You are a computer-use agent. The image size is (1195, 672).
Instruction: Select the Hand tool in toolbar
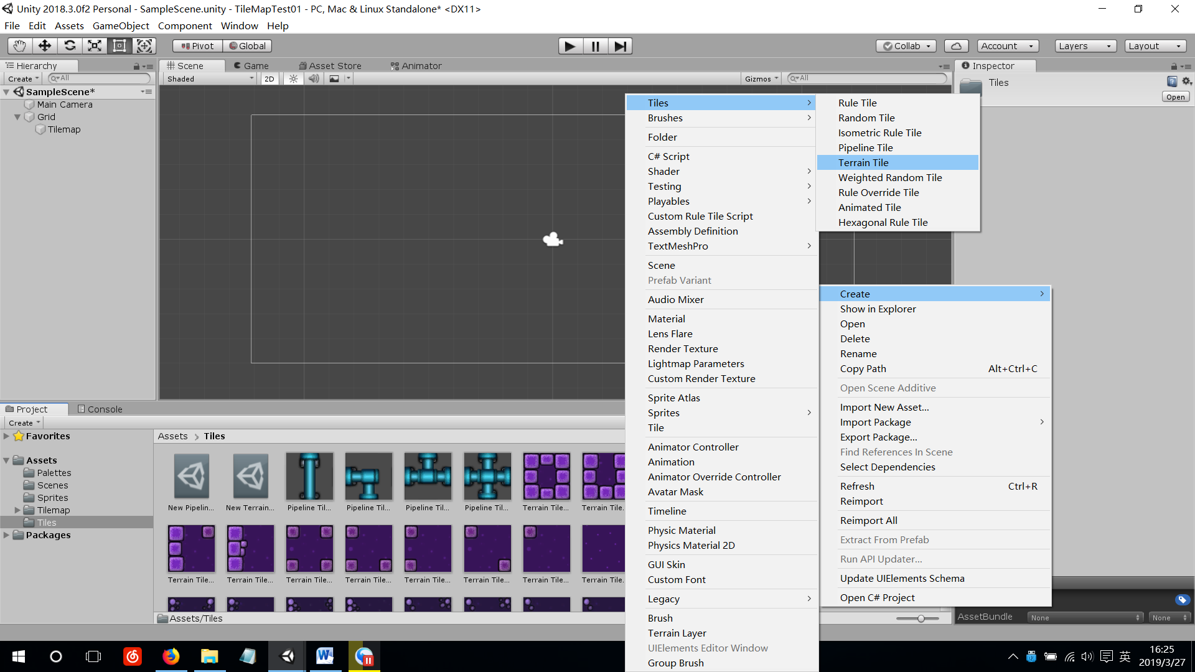(20, 45)
